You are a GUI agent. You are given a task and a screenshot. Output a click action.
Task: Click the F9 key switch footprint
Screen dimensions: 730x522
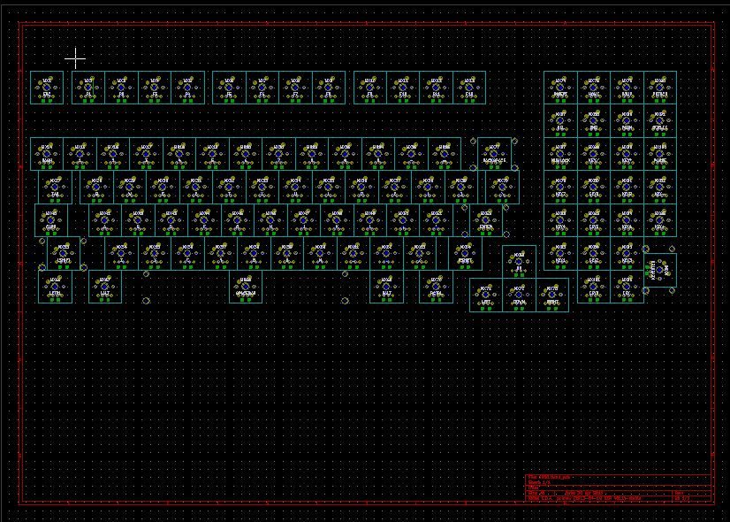370,88
